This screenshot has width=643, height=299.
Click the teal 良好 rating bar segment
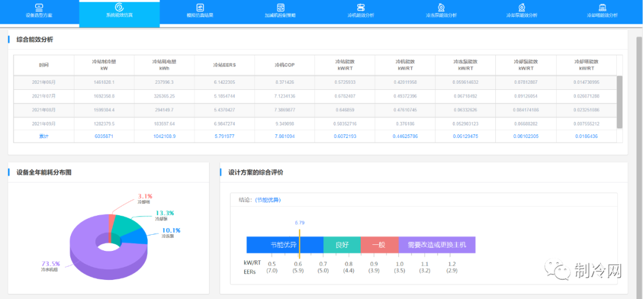[x=342, y=245]
